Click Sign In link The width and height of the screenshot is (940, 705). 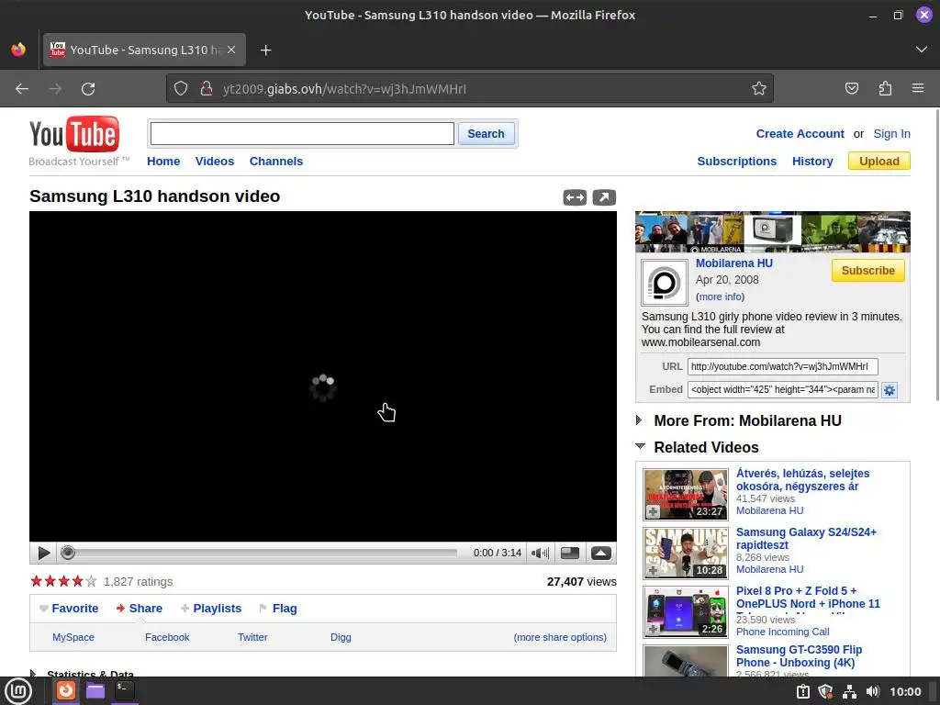[x=891, y=134]
